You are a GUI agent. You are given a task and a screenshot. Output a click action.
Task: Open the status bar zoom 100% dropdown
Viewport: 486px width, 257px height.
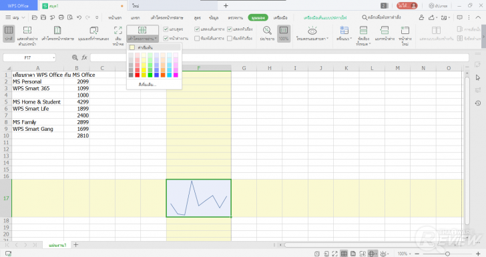point(404,254)
